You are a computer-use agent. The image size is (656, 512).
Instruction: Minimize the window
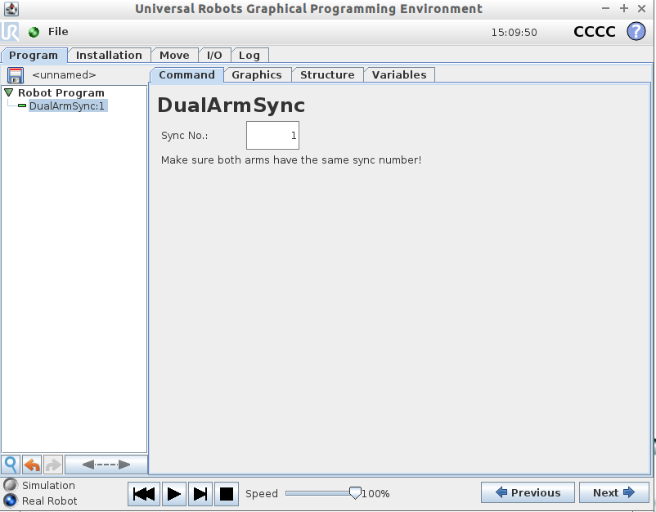tap(605, 8)
